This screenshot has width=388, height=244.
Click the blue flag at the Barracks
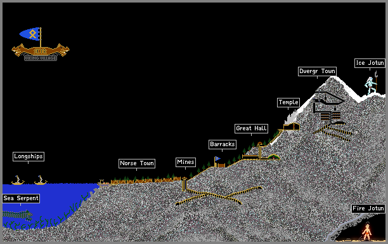click(217, 158)
